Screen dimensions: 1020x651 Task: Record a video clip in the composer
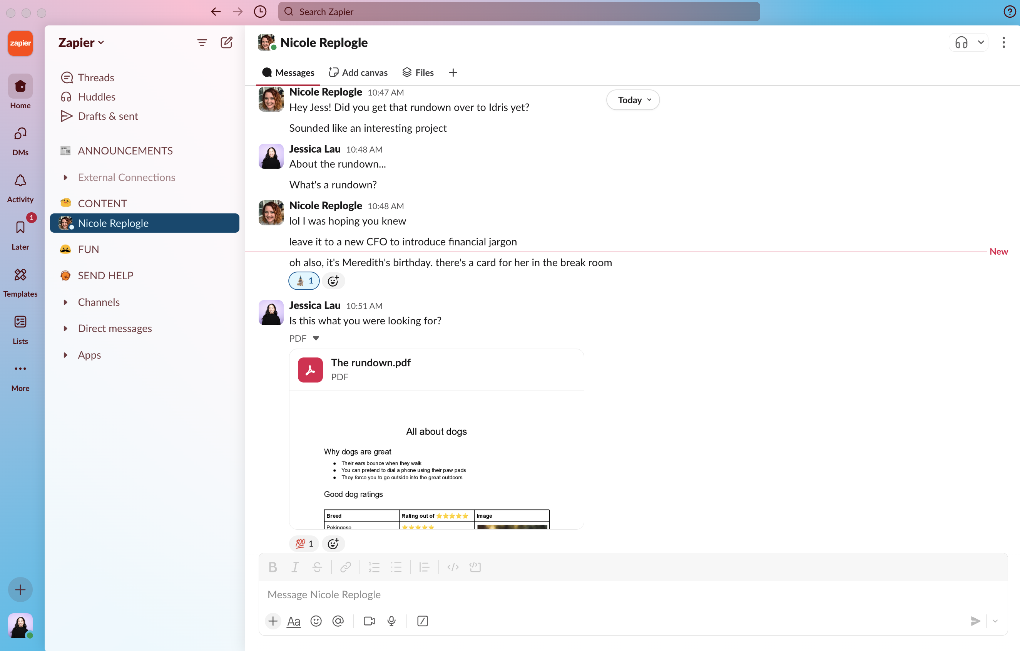tap(368, 621)
